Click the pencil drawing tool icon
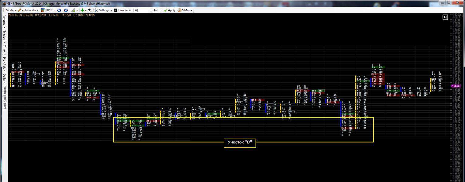Viewport: 465px width, 182px height. point(19,10)
